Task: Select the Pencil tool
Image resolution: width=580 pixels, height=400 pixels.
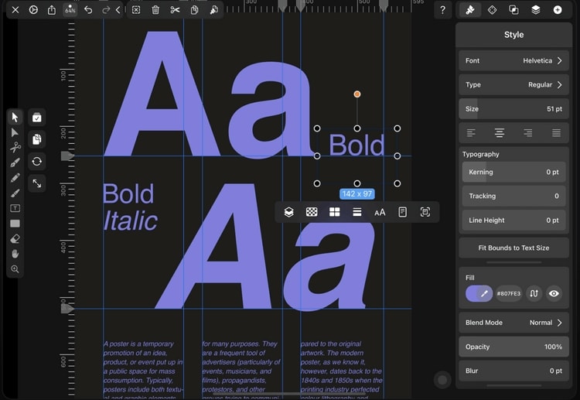Action: click(x=15, y=178)
